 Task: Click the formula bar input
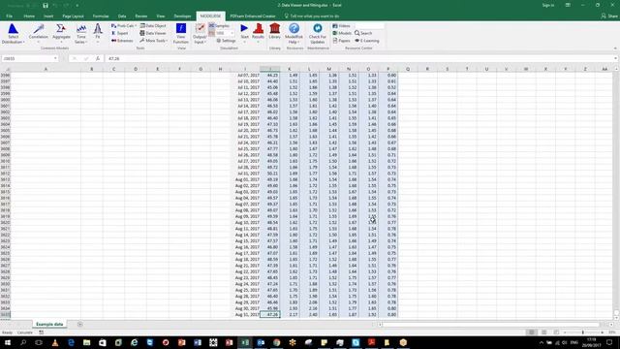point(359,58)
